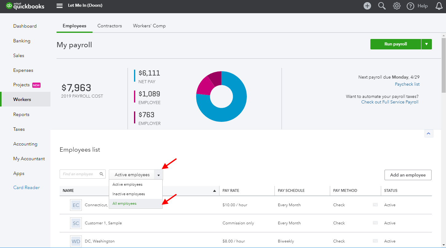Click the $1,089 employee figure
This screenshot has width=446, height=248.
pyautogui.click(x=149, y=94)
